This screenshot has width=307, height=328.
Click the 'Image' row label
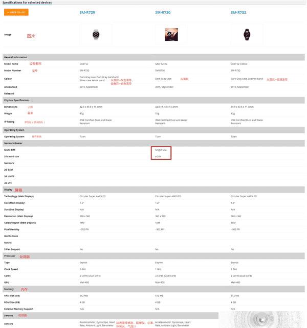coord(8,35)
